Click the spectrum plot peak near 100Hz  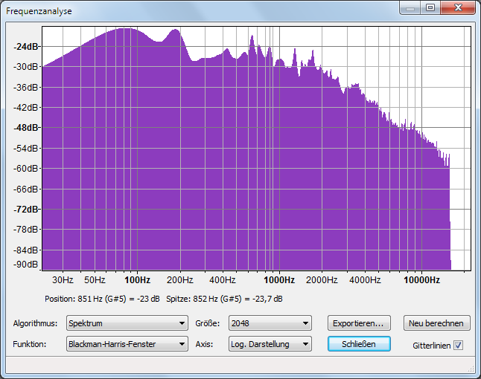click(x=126, y=29)
